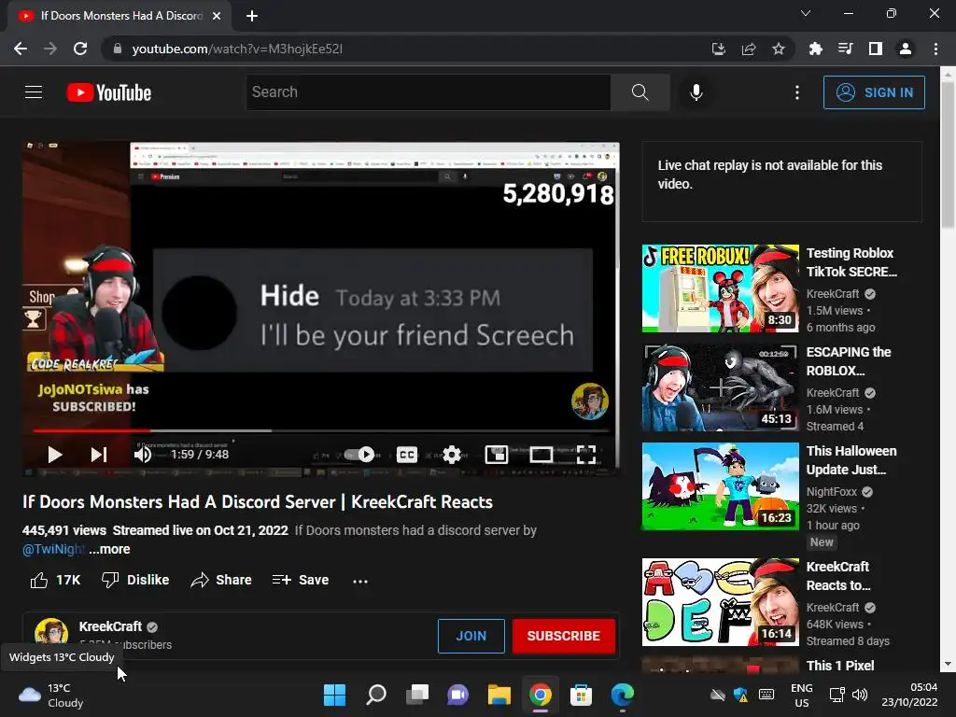Open the @TwiNight channel link
Viewport: 956px width, 717px height.
pos(53,549)
